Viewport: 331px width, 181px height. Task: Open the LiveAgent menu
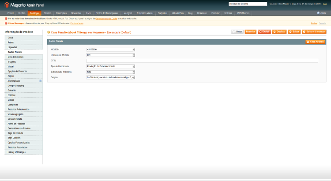127,13
